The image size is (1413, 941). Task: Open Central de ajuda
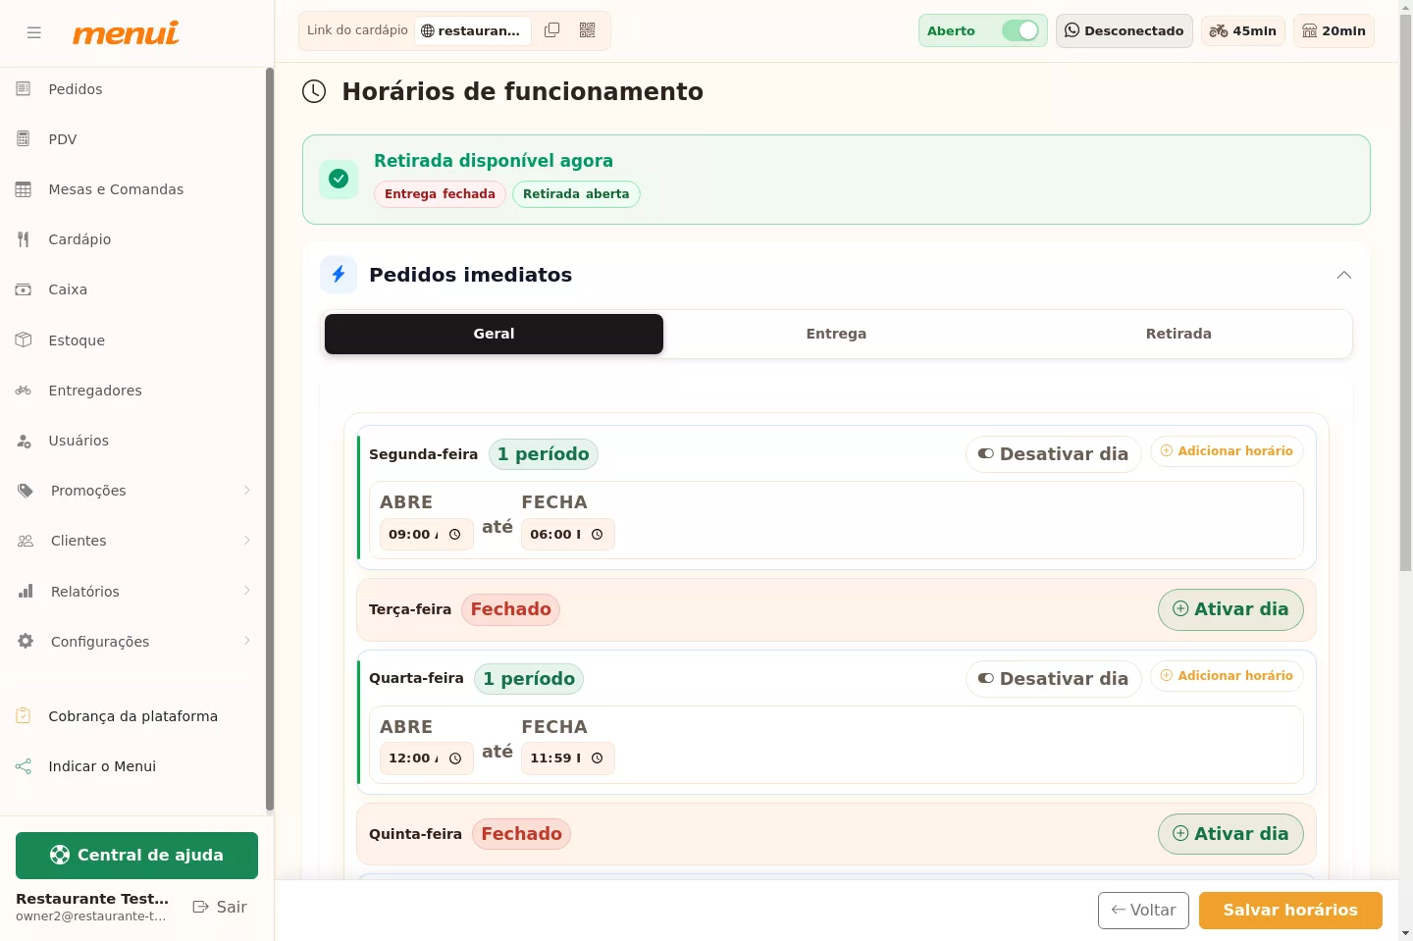136,856
